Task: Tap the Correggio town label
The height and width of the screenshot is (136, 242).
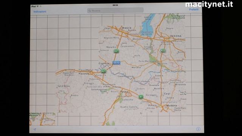Action: pyautogui.click(x=151, y=95)
